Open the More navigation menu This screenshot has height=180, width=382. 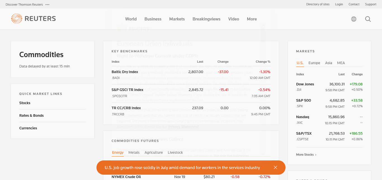click(252, 19)
